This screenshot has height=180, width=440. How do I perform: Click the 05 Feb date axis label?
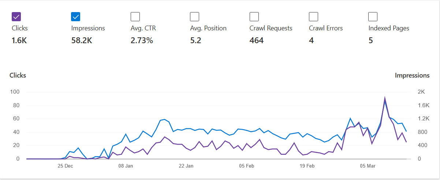coord(247,166)
